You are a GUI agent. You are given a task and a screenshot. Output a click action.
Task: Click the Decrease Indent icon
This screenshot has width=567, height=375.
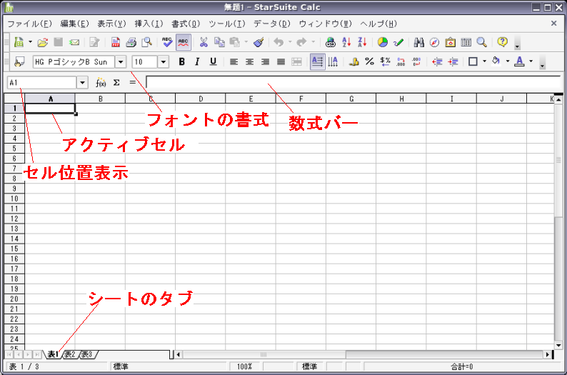tap(437, 62)
